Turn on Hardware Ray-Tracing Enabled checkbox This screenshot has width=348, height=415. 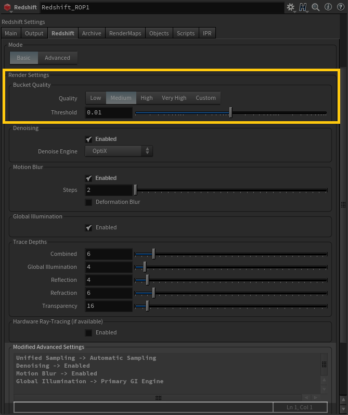tap(89, 332)
